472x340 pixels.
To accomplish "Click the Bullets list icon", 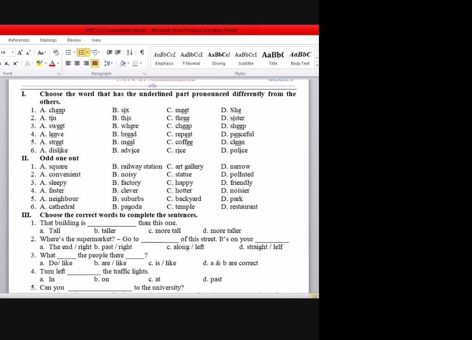I will pos(68,53).
